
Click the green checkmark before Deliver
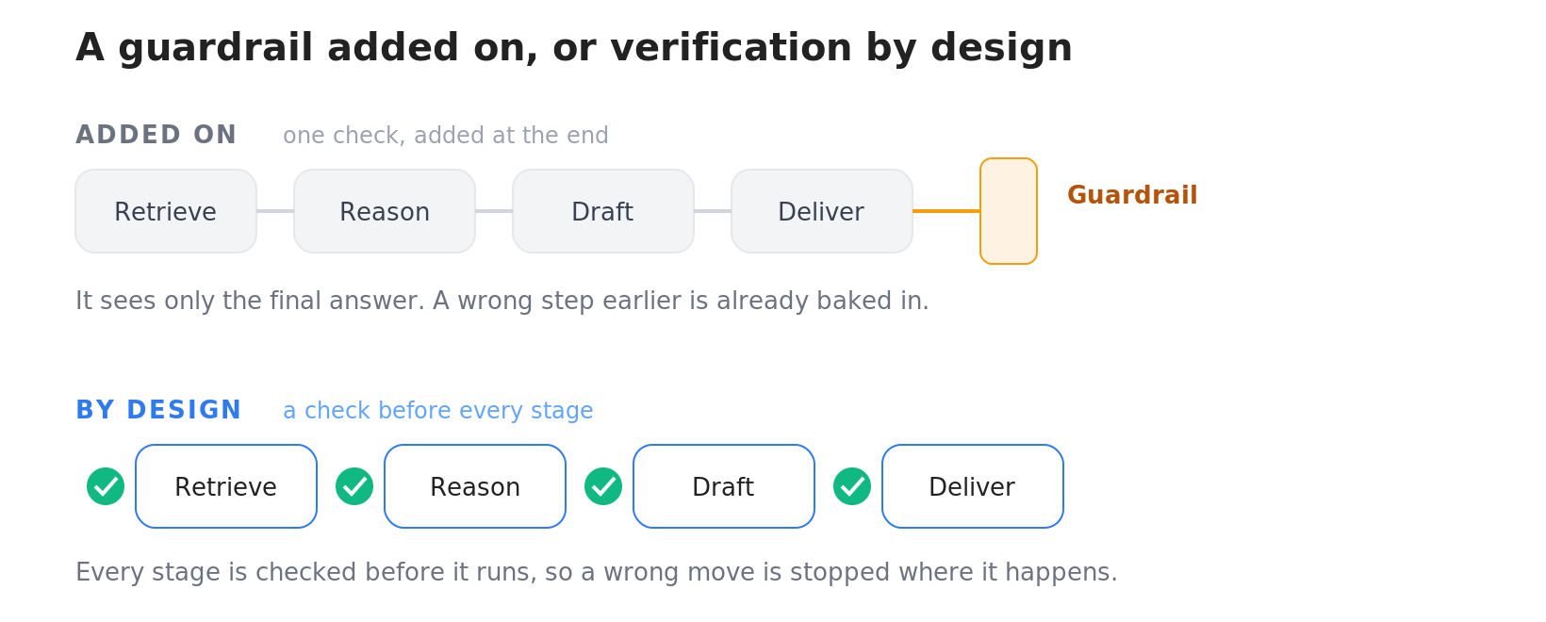(852, 486)
